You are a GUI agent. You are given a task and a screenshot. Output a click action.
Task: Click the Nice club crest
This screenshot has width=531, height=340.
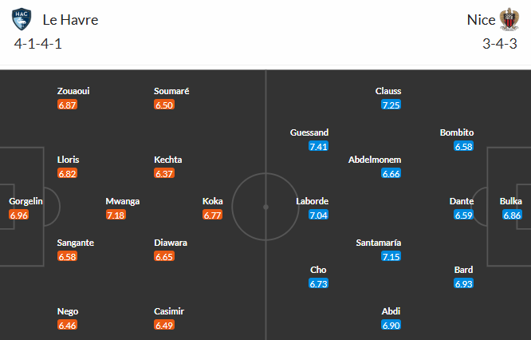pyautogui.click(x=509, y=19)
